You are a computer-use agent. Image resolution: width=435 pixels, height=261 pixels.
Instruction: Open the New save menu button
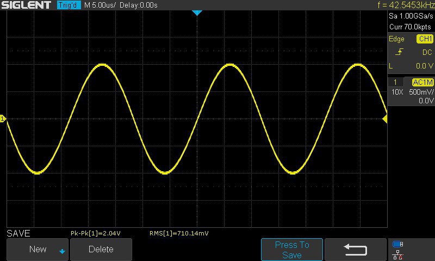pos(38,250)
